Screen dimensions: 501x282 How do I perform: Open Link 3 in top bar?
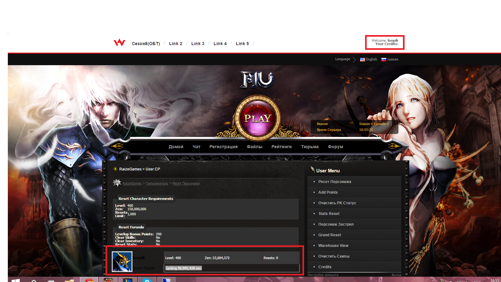[198, 44]
